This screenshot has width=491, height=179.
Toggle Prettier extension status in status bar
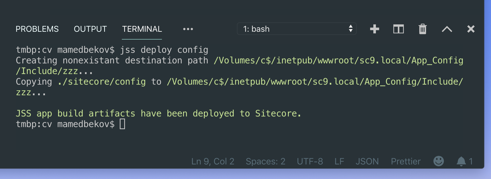click(x=405, y=161)
